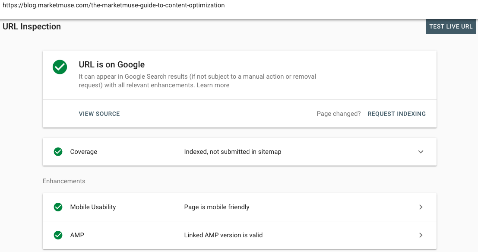Click the 'Page changed?' text
This screenshot has width=478, height=252.
[339, 114]
